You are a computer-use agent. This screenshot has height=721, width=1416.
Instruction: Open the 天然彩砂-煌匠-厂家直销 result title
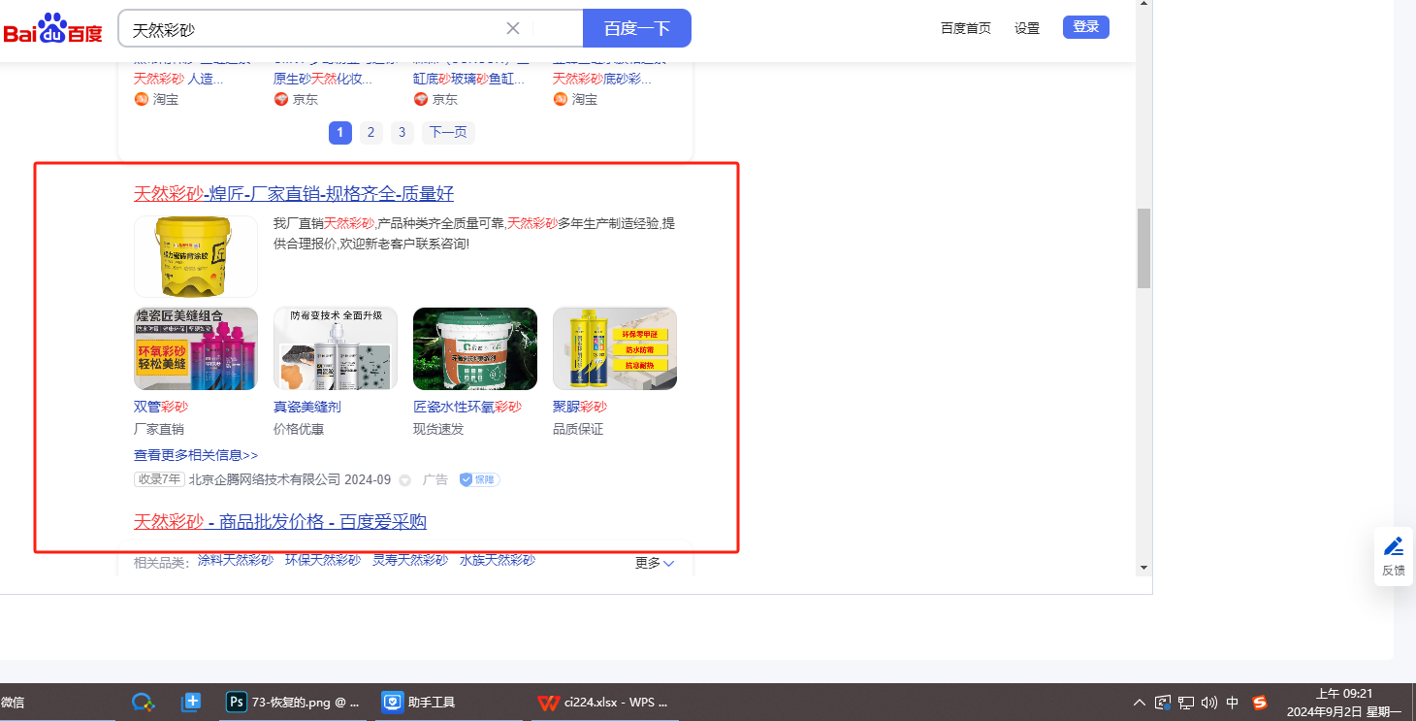(x=294, y=193)
